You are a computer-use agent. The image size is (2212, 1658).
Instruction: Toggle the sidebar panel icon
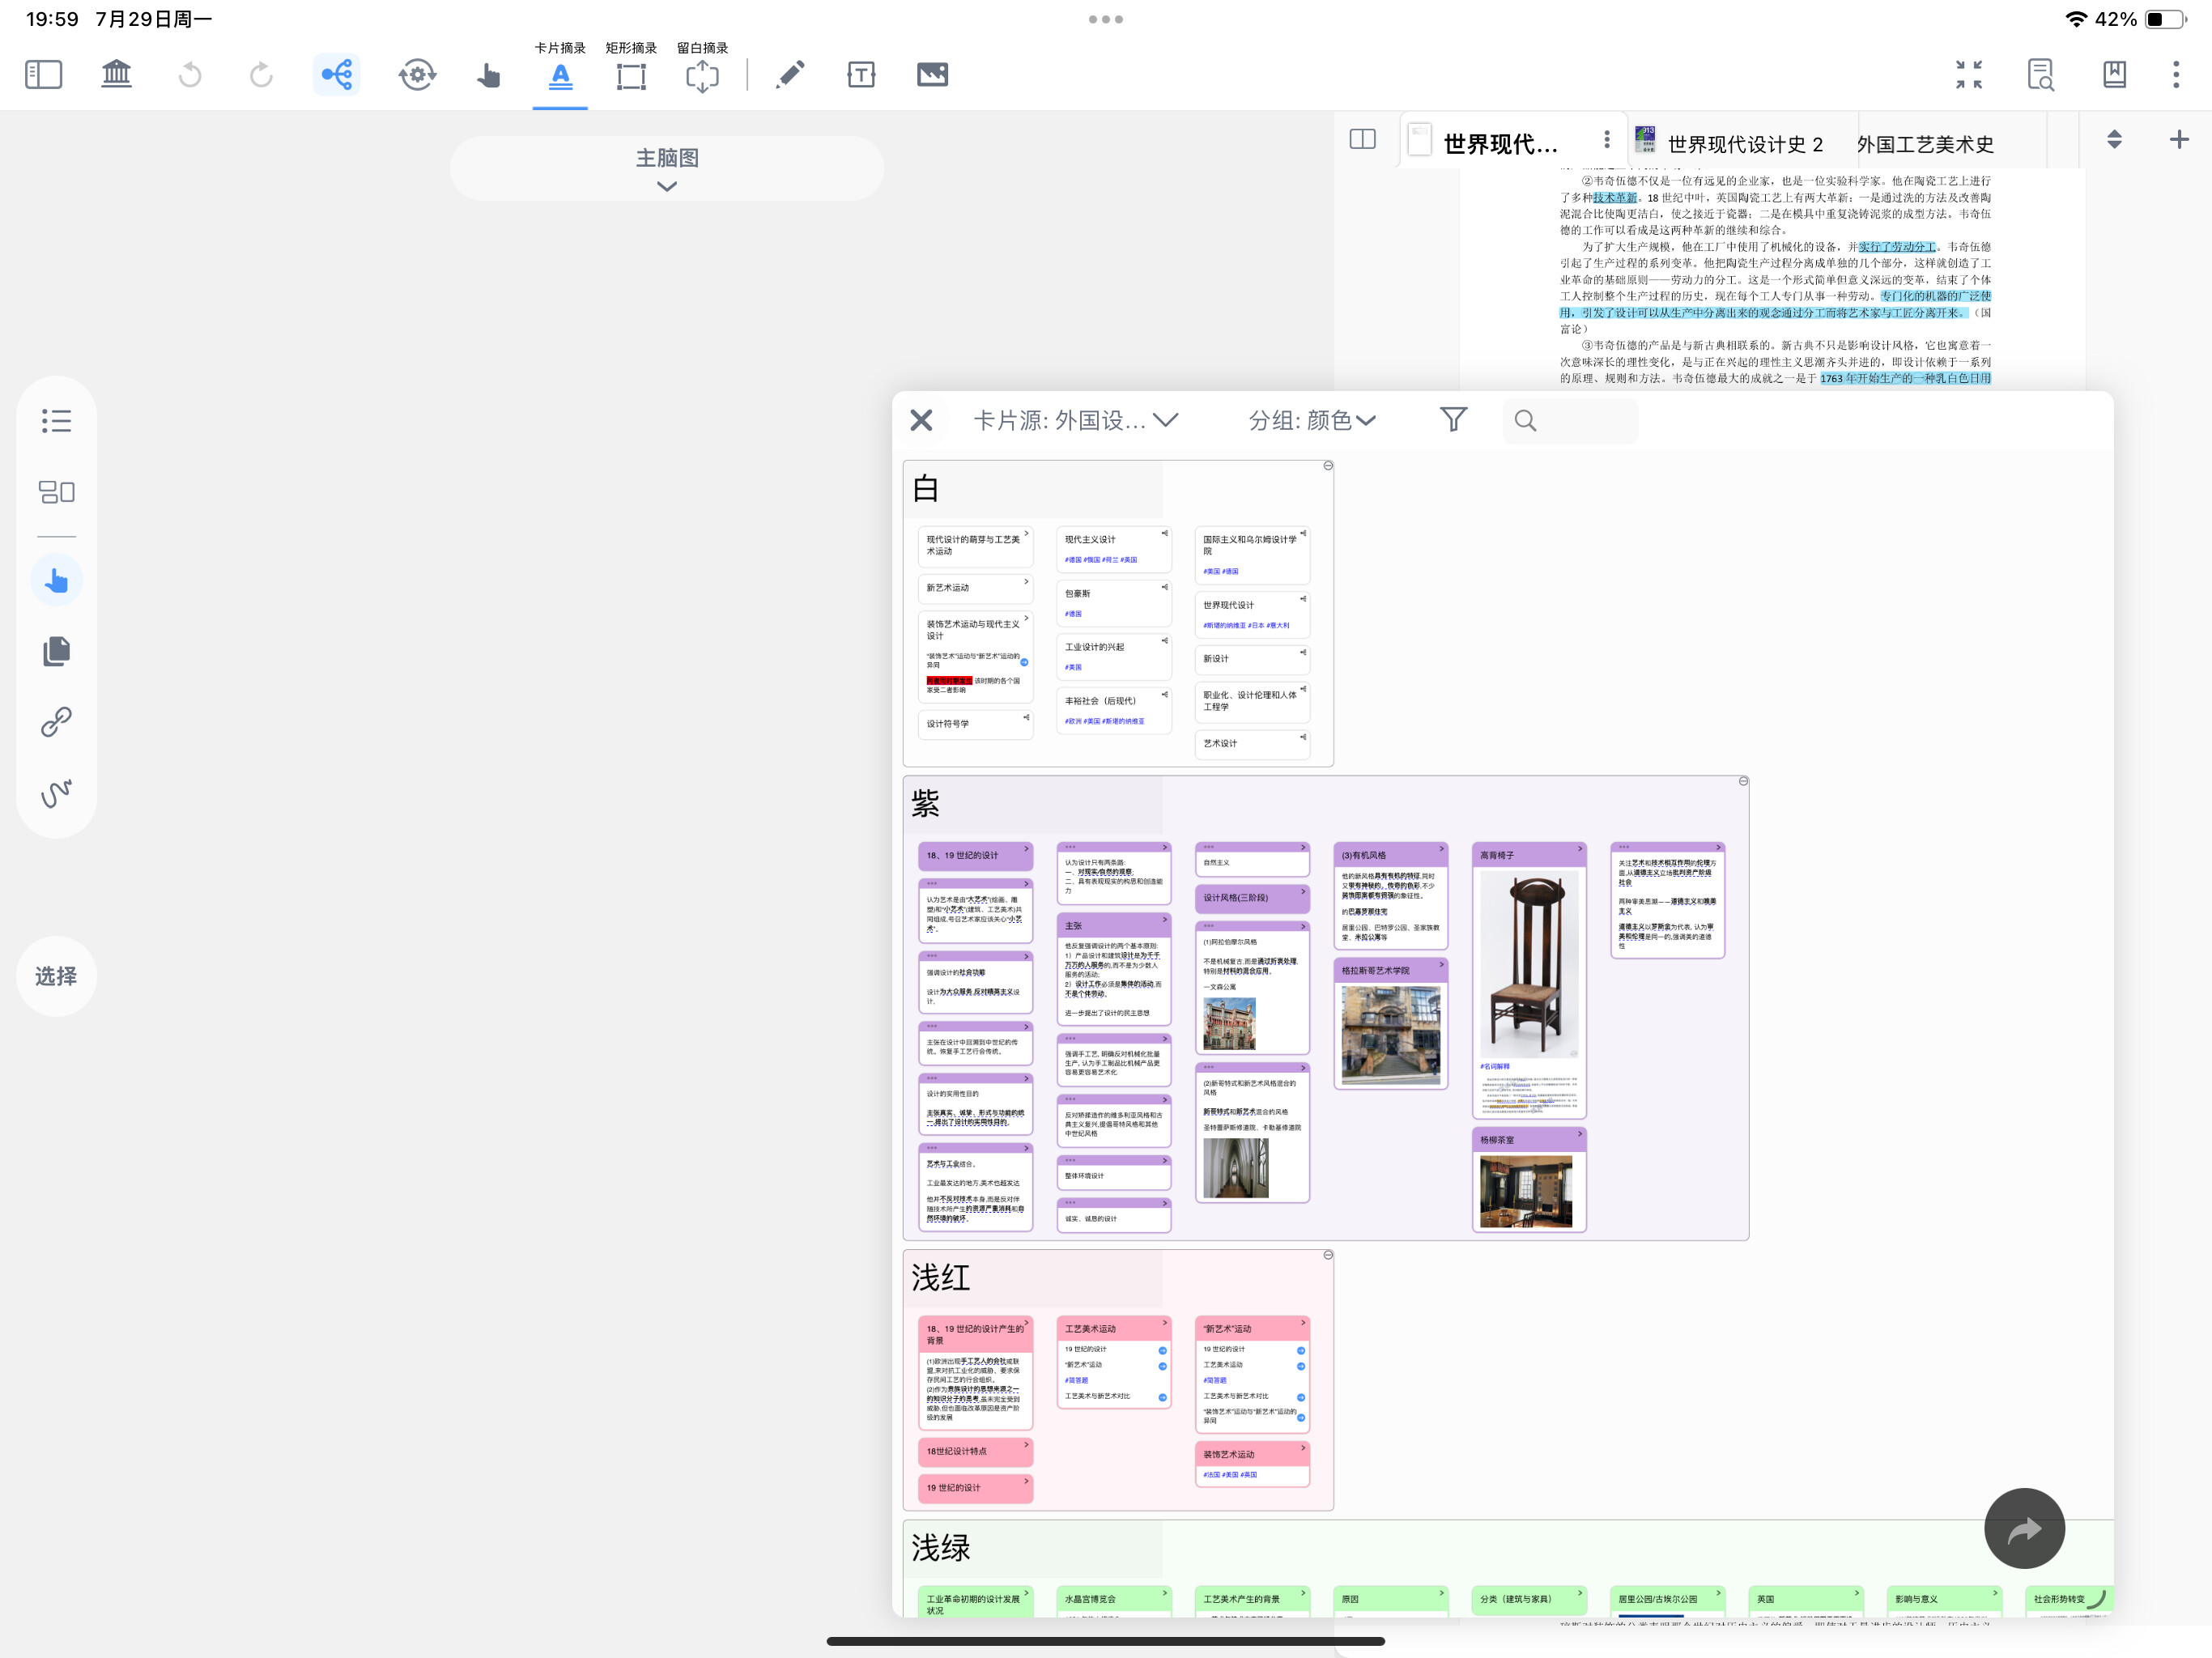pos(44,75)
